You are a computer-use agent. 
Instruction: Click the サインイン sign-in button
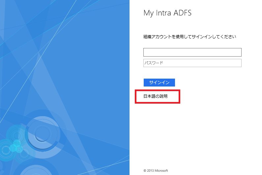[159, 83]
